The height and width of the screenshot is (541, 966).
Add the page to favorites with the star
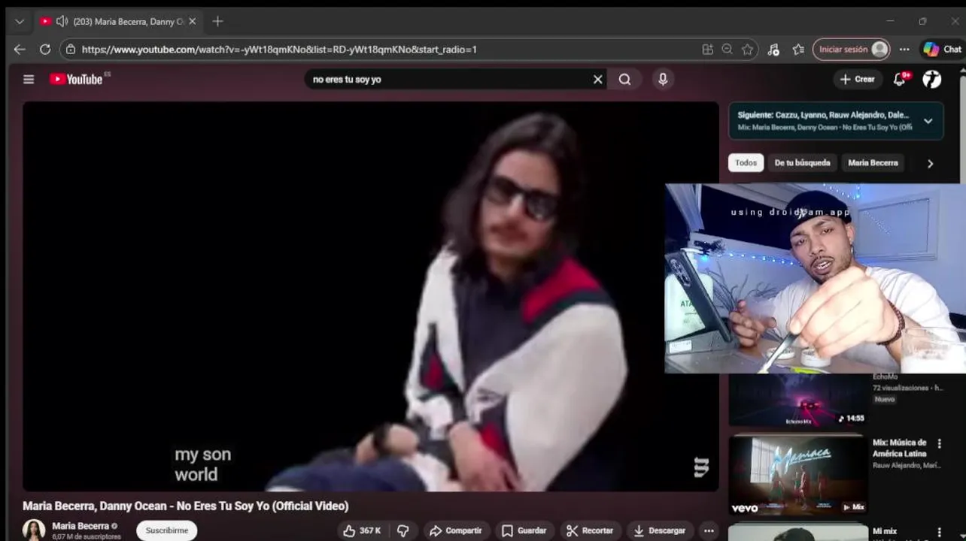click(747, 50)
